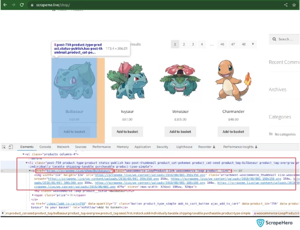Click the Bulbasaur href link in DOM
The image size is (300, 230).
tap(79, 171)
